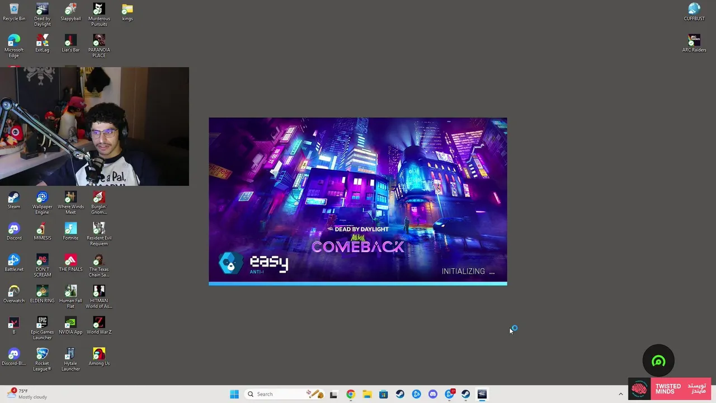The height and width of the screenshot is (403, 716).
Task: Select the Wallpaper Engine desktop shortcut
Action: point(42,203)
